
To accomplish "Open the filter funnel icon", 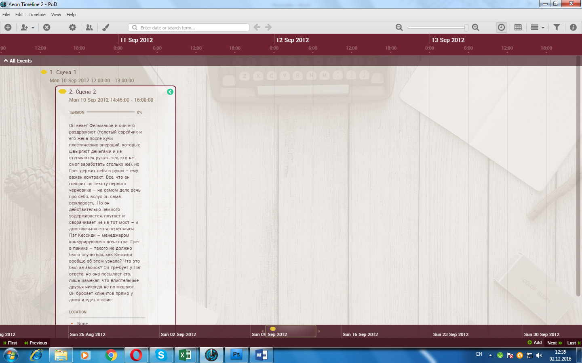I will (x=557, y=27).
